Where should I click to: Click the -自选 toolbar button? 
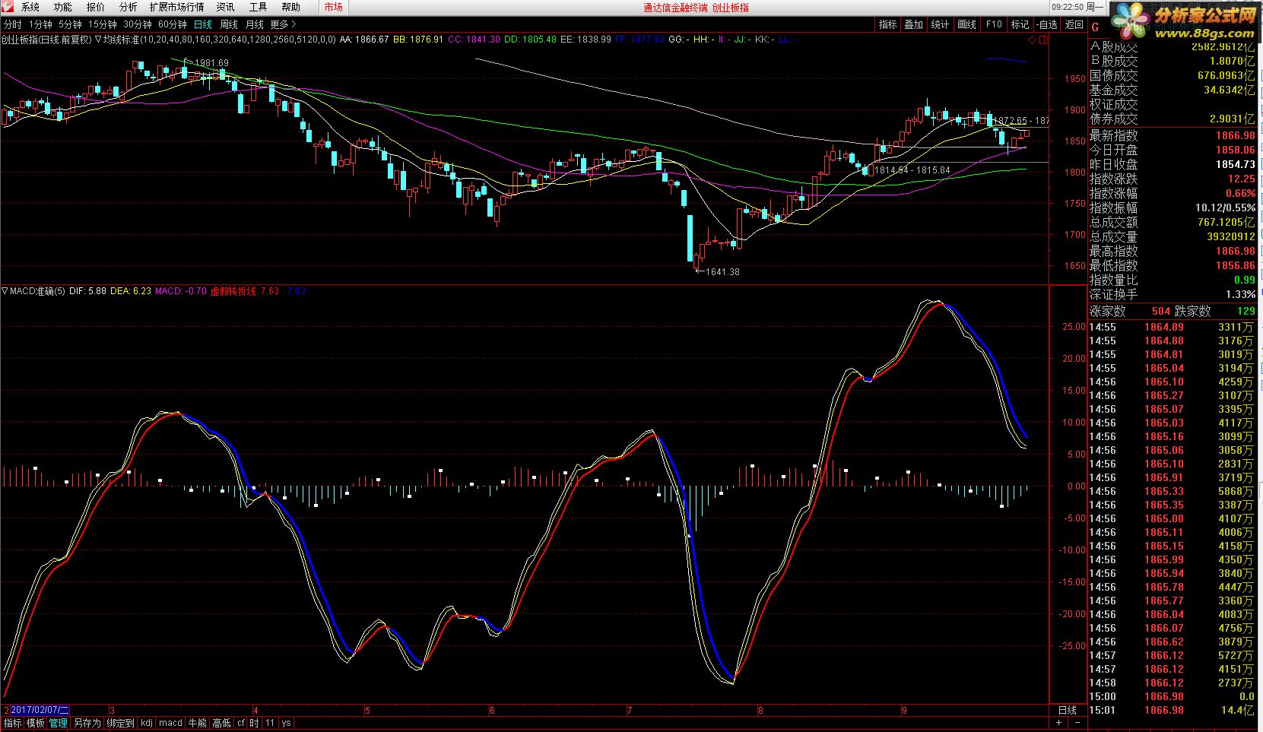[1046, 24]
